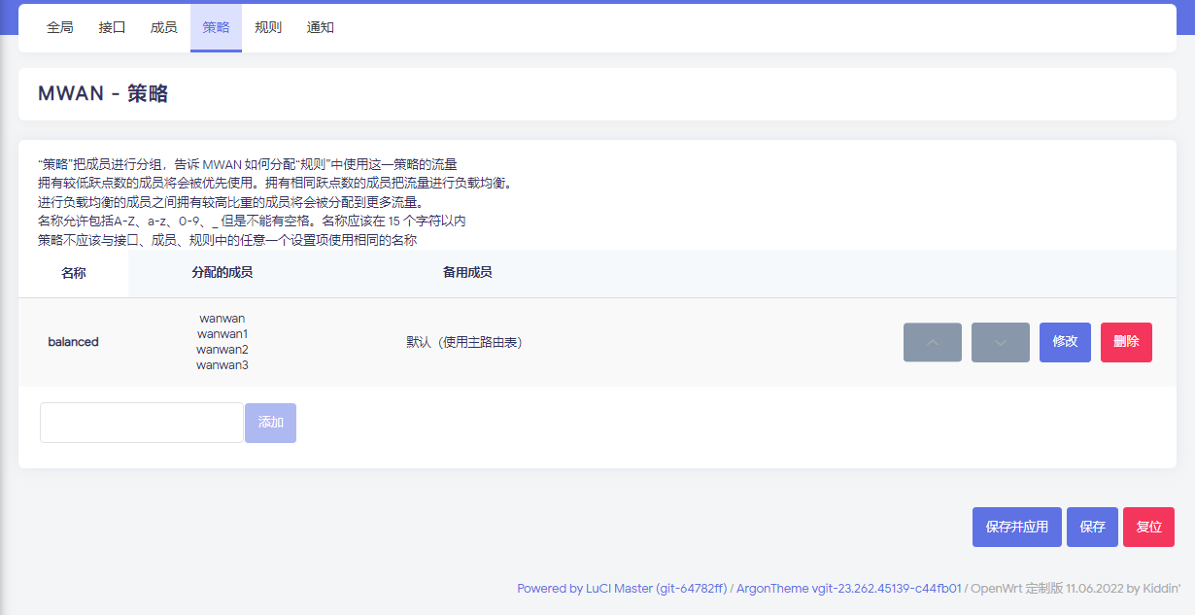Switch to the 接口 tab

coord(112,28)
